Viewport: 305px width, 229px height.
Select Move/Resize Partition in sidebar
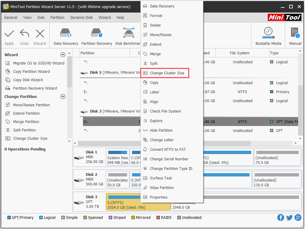coord(28,105)
